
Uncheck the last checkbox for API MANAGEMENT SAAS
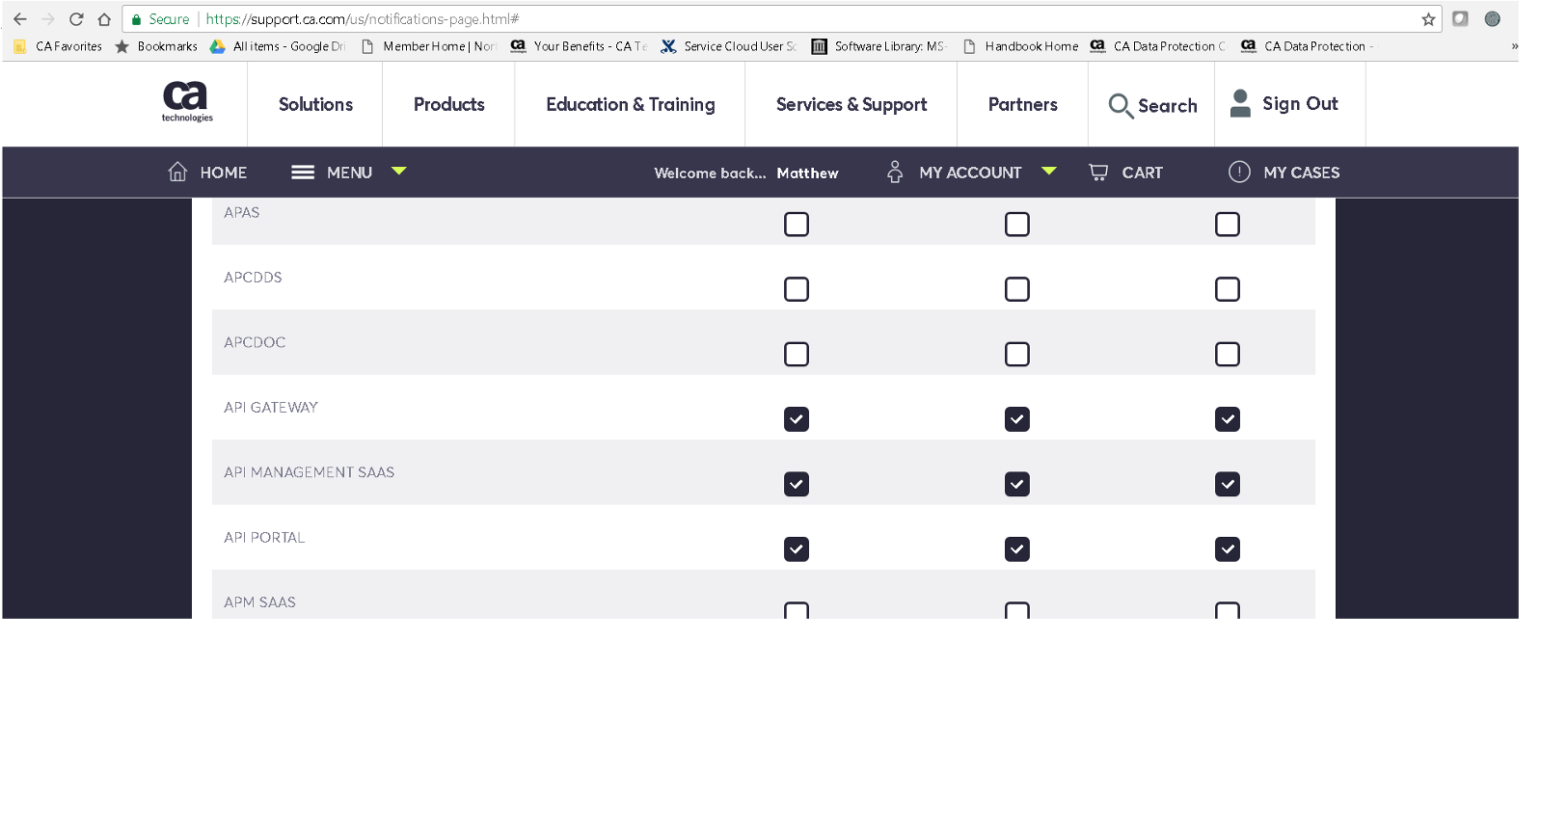click(1228, 484)
